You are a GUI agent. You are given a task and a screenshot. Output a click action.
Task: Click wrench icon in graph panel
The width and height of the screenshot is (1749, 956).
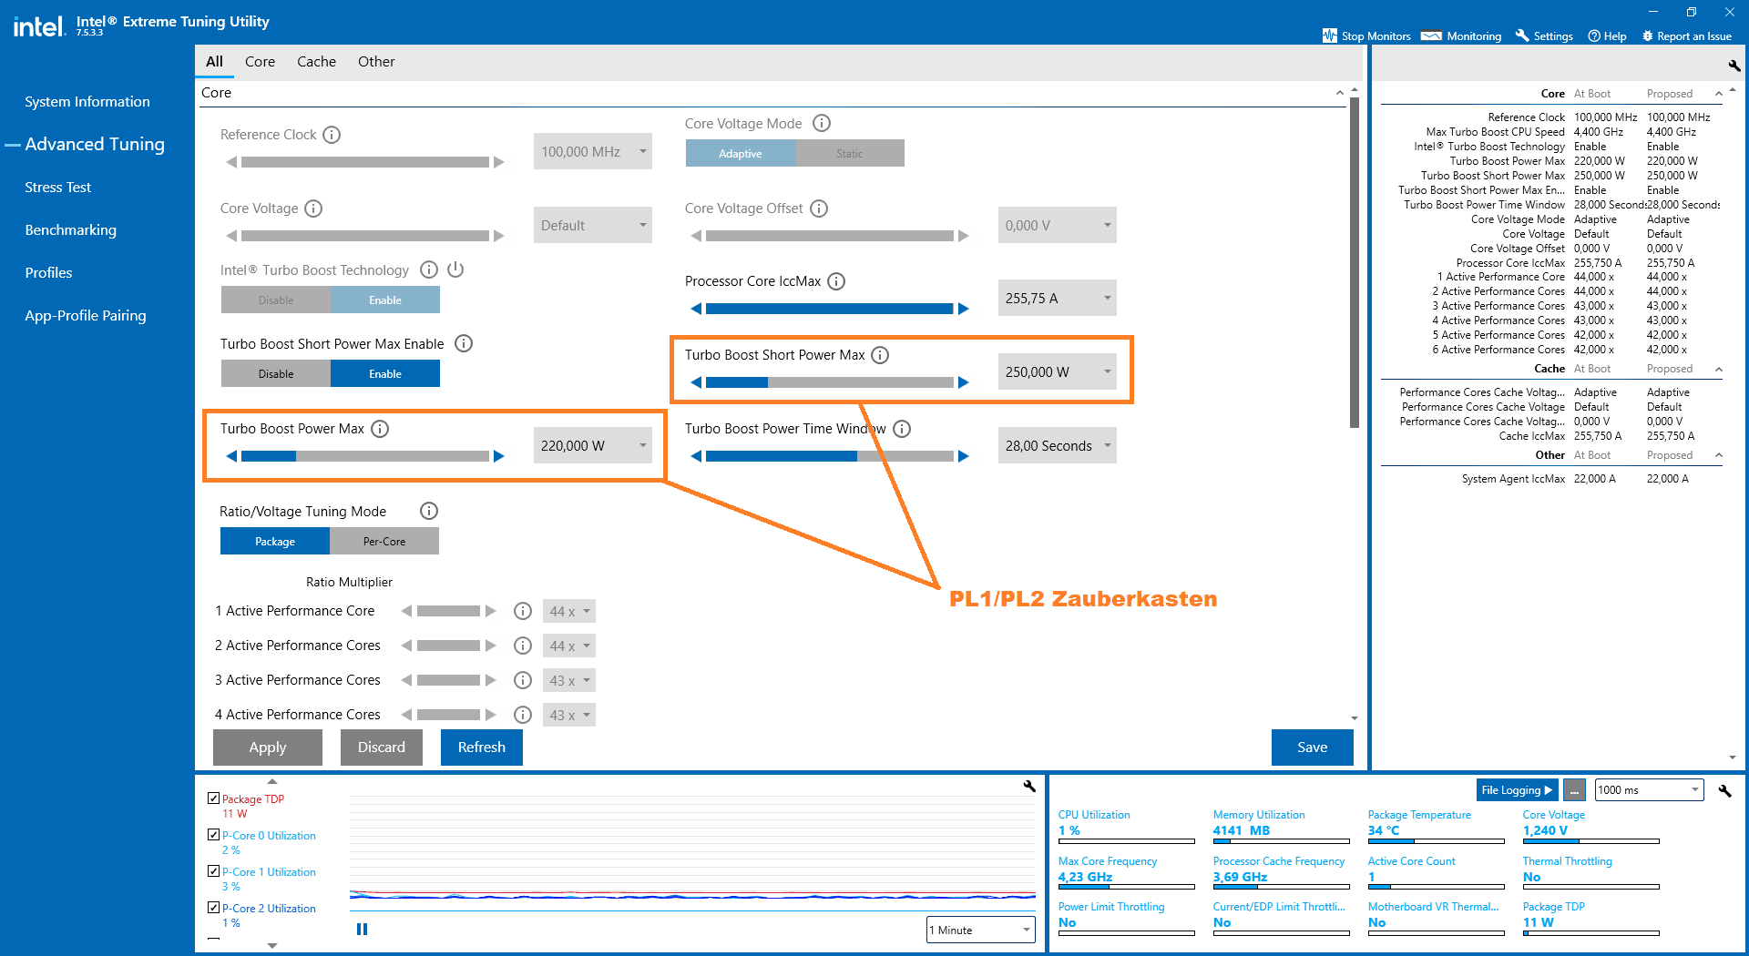tap(1029, 786)
